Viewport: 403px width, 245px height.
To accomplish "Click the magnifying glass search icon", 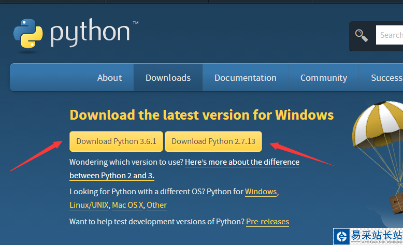I will (x=361, y=35).
